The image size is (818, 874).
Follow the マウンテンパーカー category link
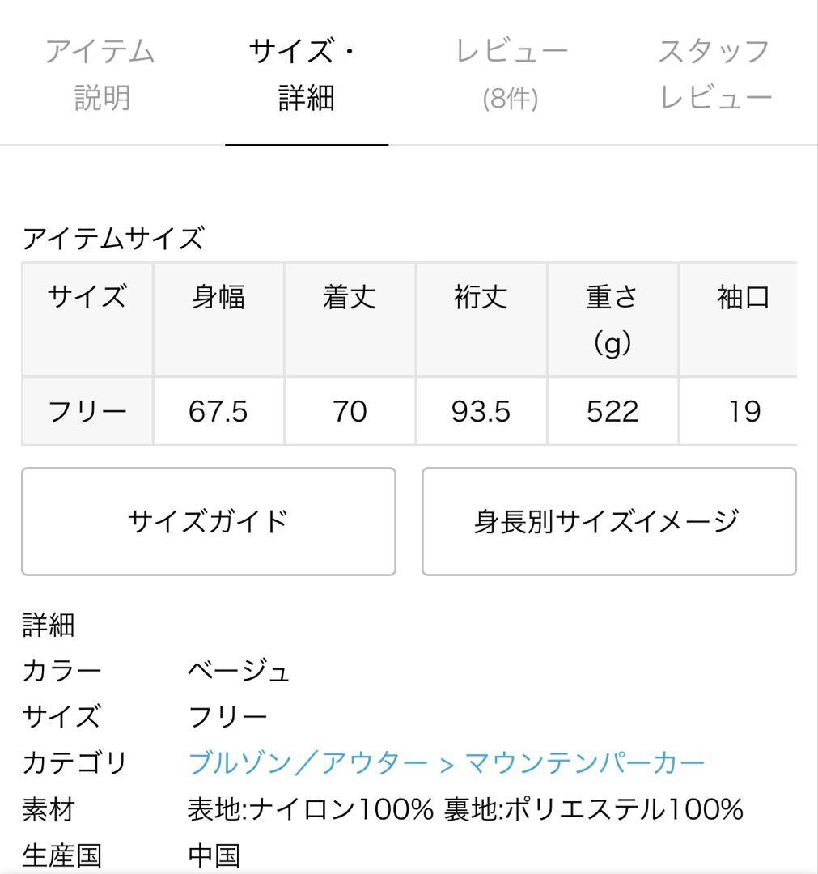pos(585,763)
